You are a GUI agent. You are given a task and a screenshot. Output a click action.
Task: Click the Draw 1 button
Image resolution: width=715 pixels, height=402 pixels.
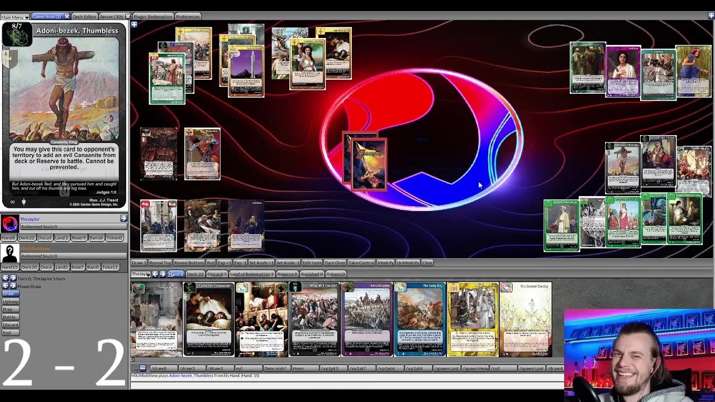[139, 262]
